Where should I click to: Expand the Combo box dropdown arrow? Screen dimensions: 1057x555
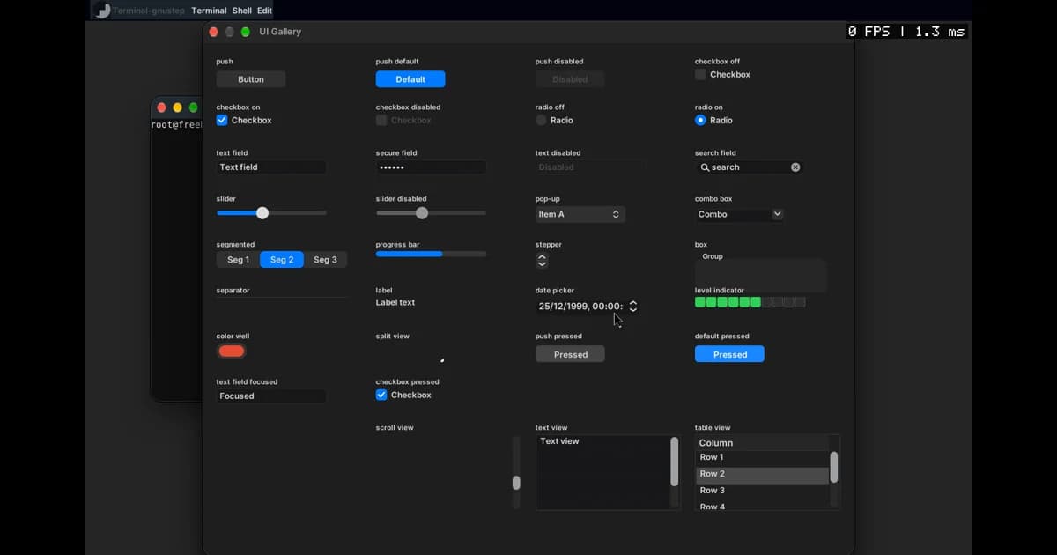pos(777,214)
